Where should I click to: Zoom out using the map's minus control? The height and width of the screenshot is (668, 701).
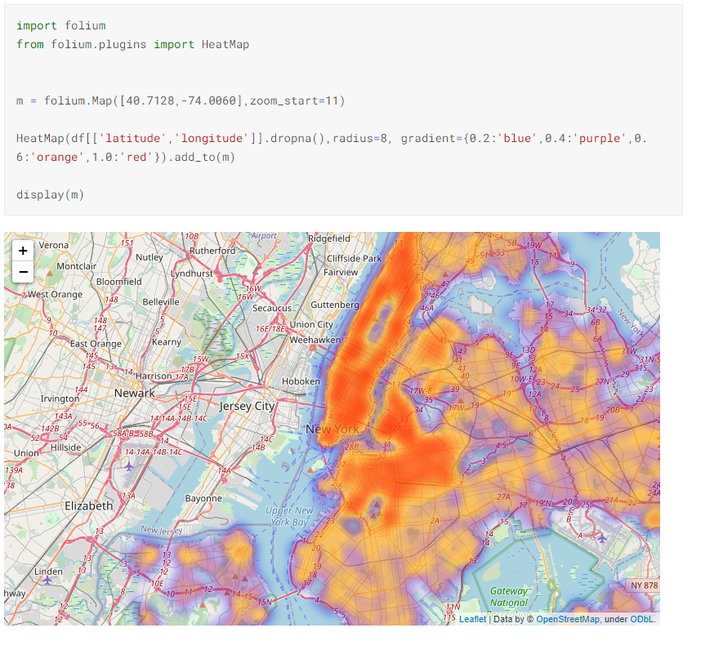pos(23,272)
